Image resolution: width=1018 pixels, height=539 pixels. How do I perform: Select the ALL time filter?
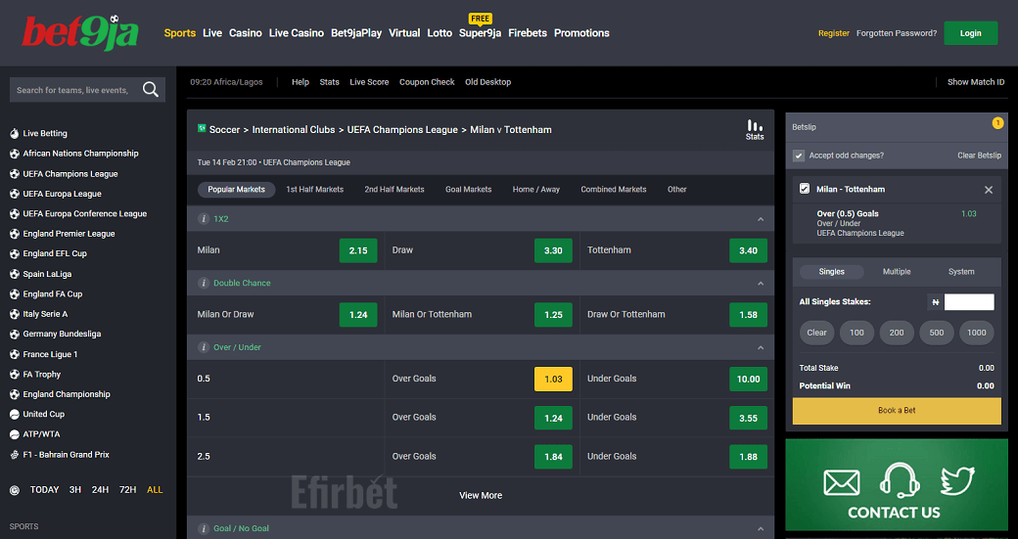click(155, 490)
